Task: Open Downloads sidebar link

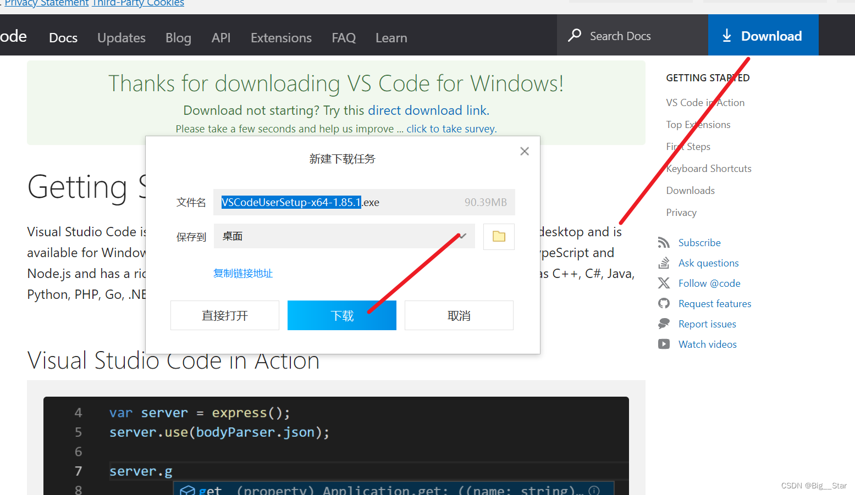Action: 691,191
